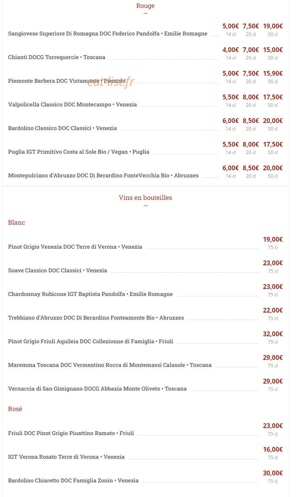This screenshot has width=296, height=497.
Task: Select Valpolicella Classico DOC Montecampo
Action: tap(72, 104)
